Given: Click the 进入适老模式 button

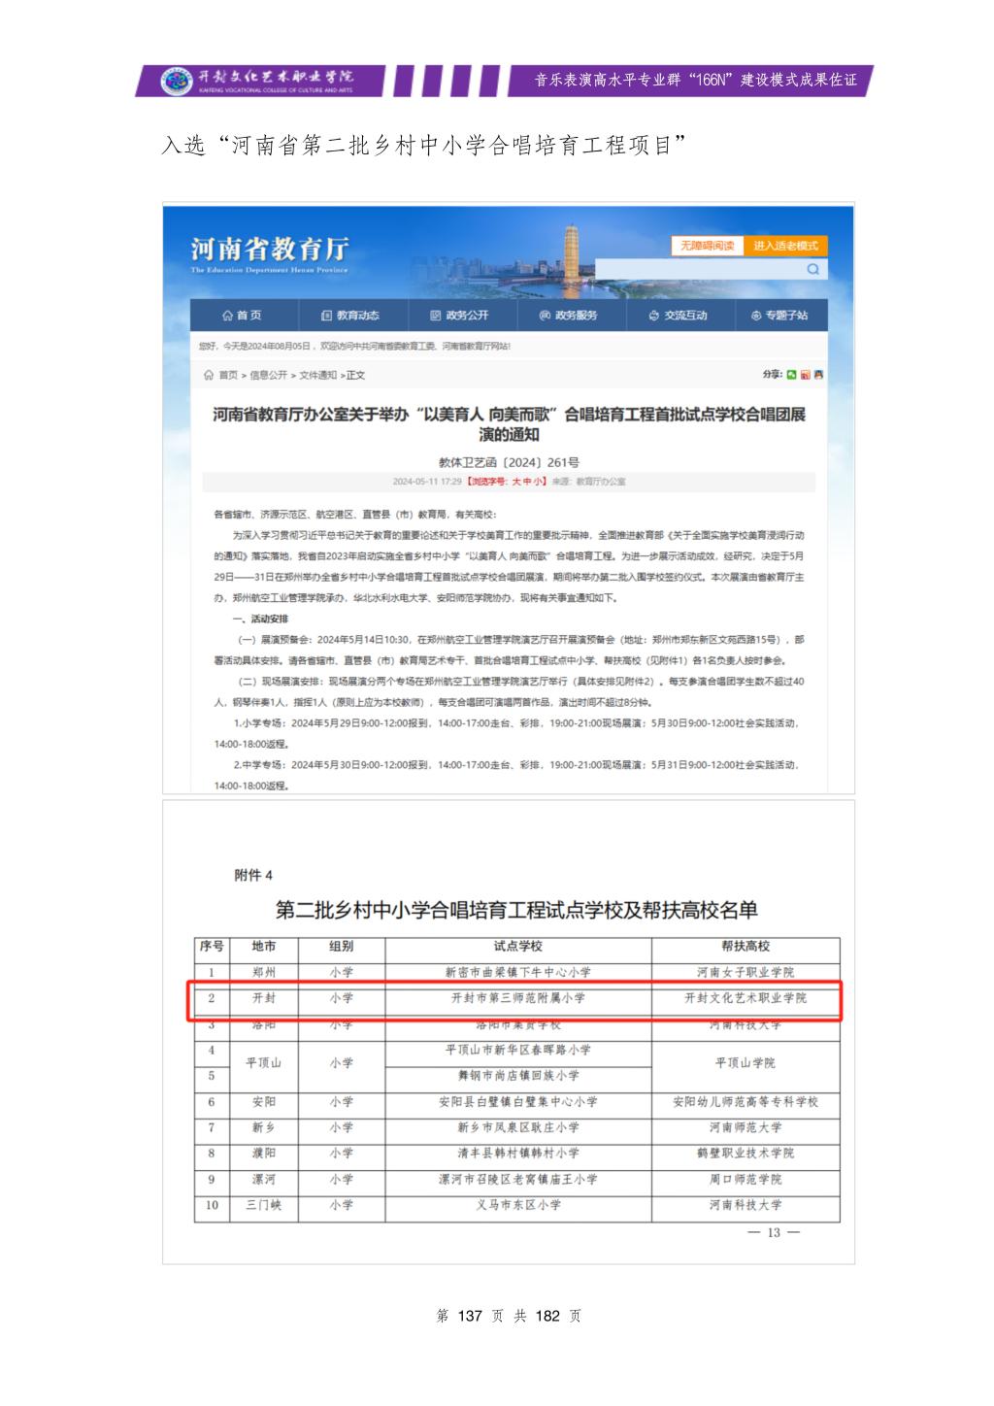Looking at the screenshot, I should [x=786, y=246].
